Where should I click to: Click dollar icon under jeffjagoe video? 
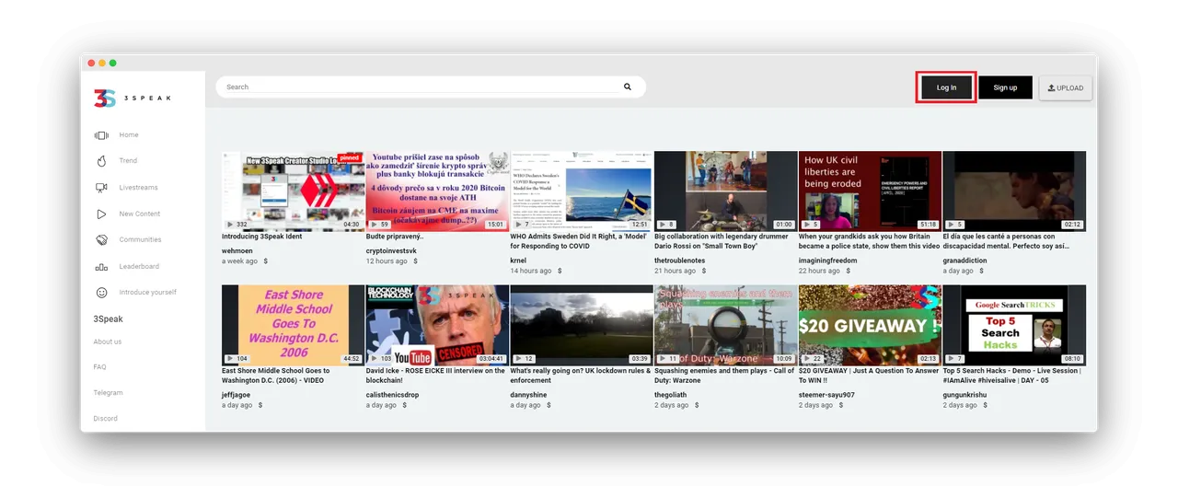(x=260, y=405)
